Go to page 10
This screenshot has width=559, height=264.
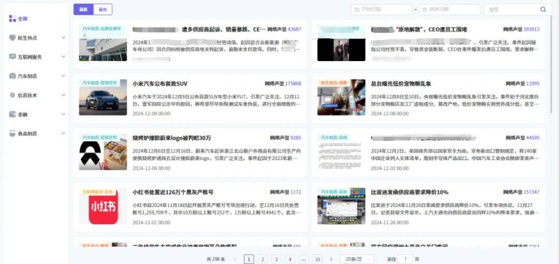click(x=317, y=259)
